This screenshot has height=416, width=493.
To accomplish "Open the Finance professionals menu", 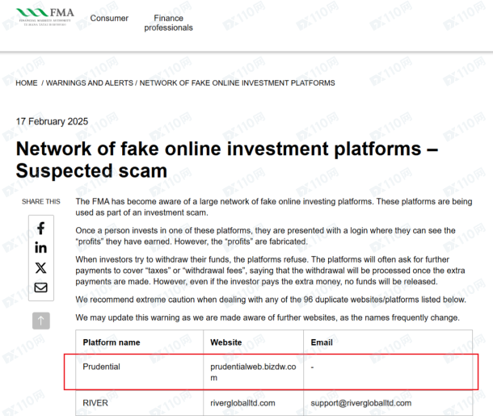I will coord(169,23).
